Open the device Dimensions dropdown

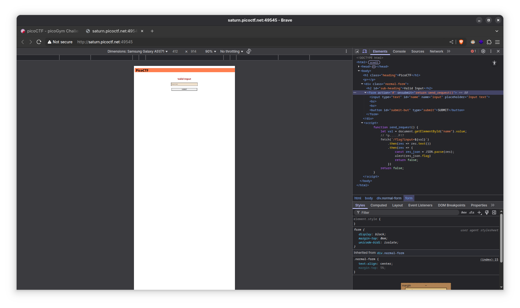pos(137,51)
